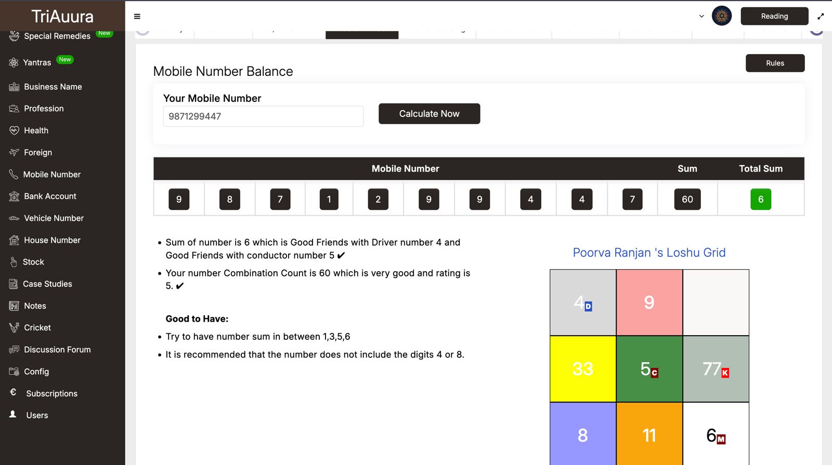Click the Subscriptions euro icon

pos(14,393)
